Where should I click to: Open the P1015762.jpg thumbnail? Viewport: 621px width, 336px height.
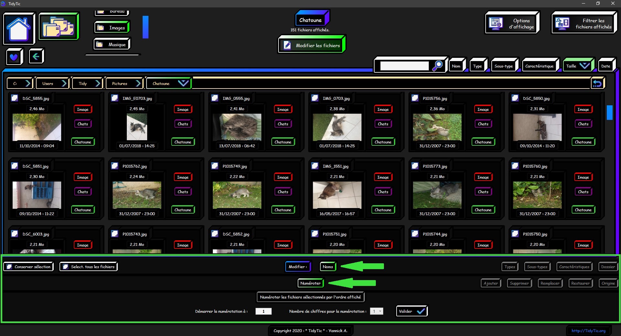click(137, 195)
